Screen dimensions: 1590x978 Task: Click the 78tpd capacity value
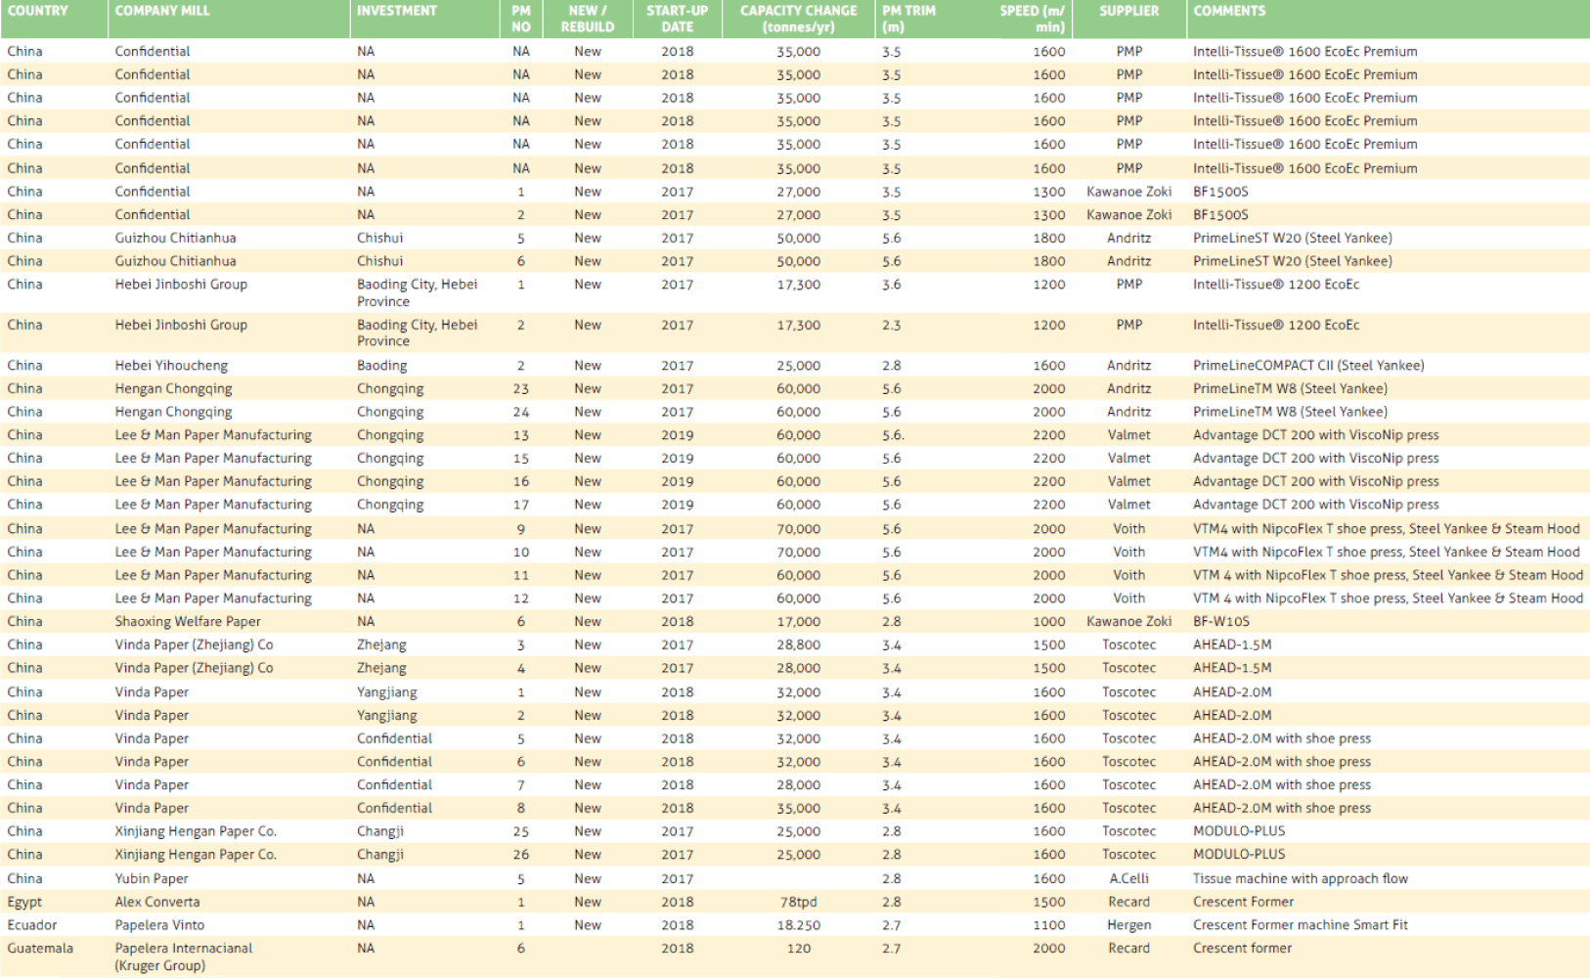[x=799, y=903]
